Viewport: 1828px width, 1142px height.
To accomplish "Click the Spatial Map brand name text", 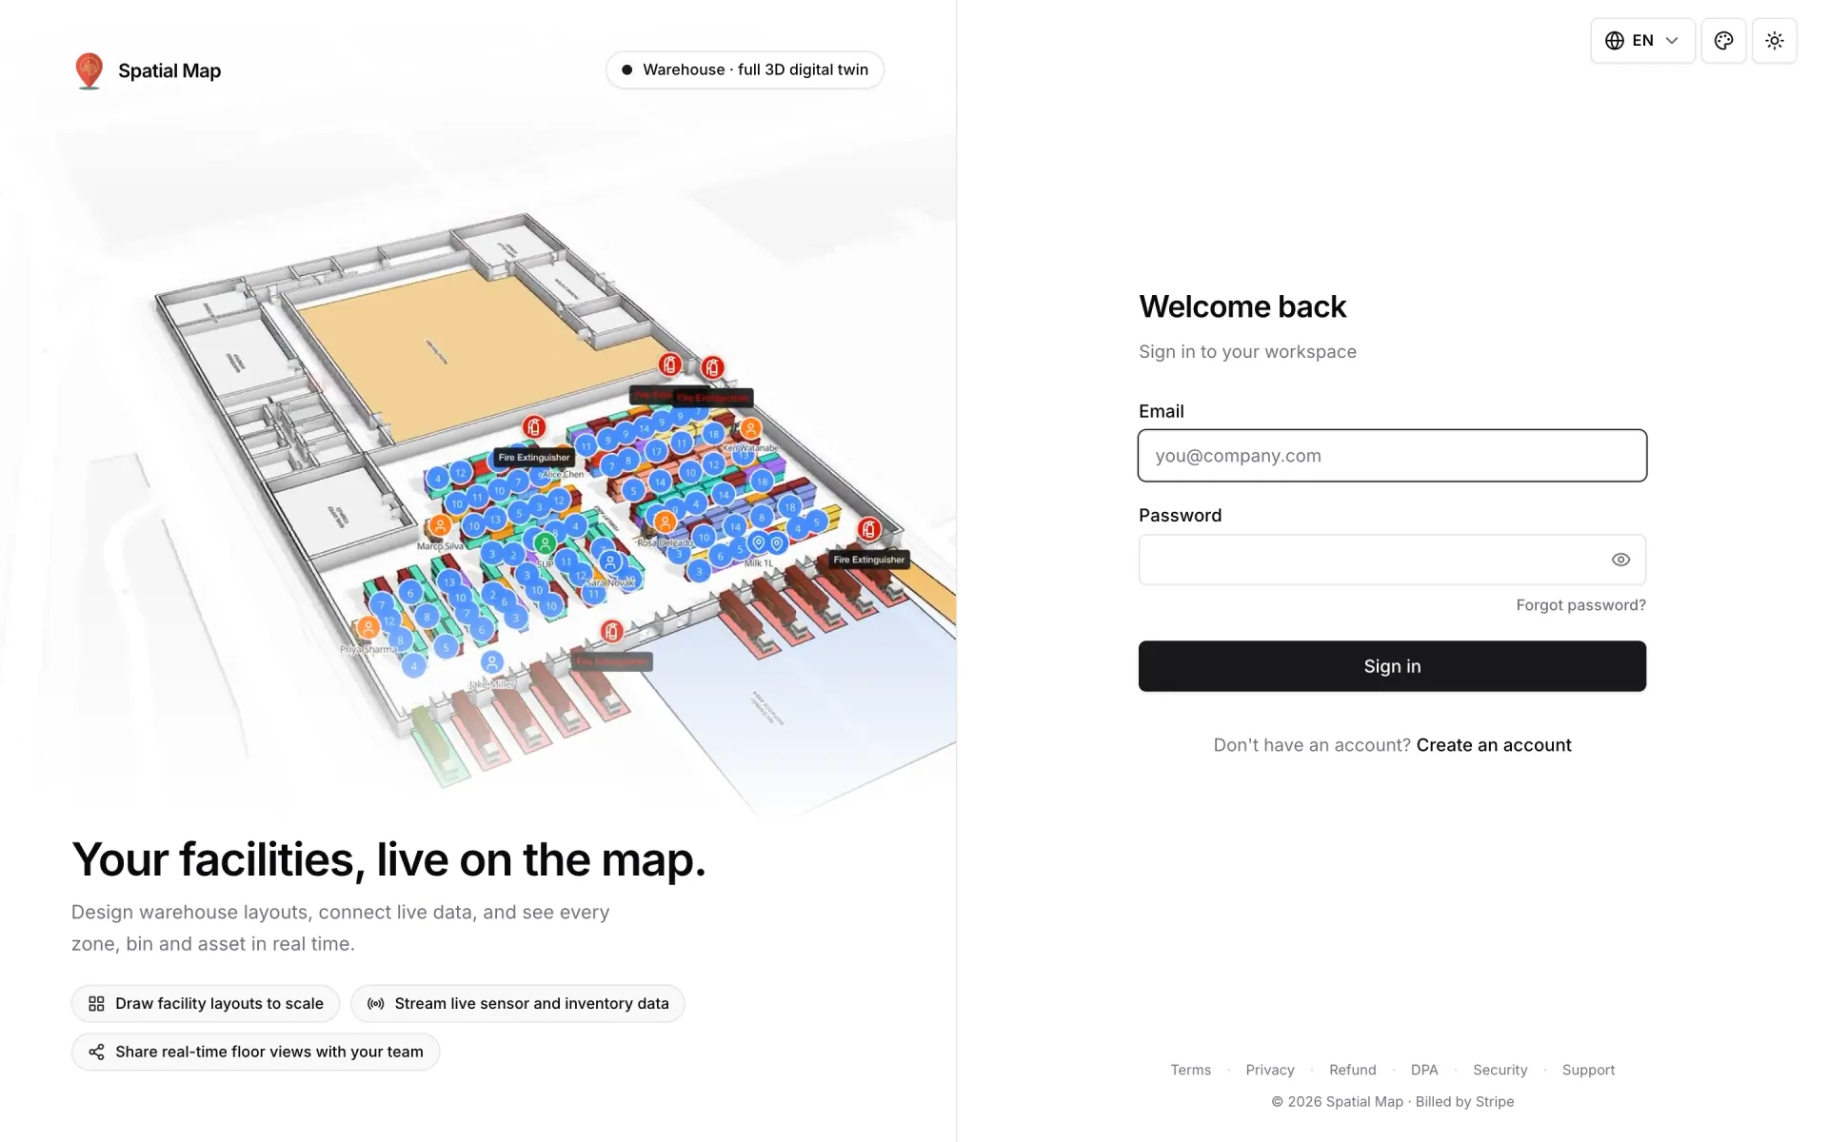I will (x=169, y=70).
